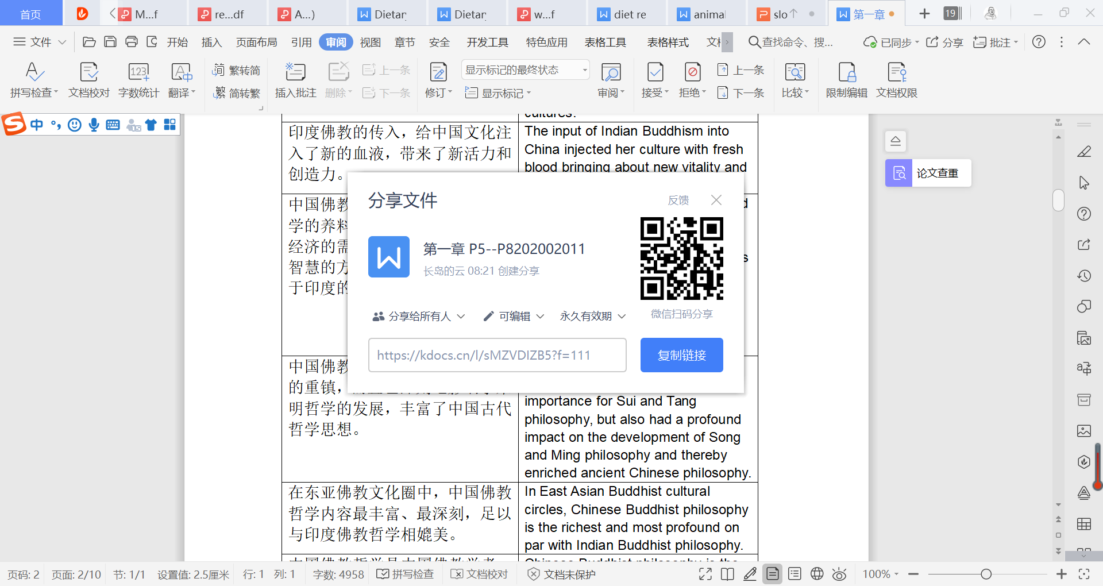Open the page layout (页面布局) tab
The width and height of the screenshot is (1103, 586).
(x=256, y=43)
